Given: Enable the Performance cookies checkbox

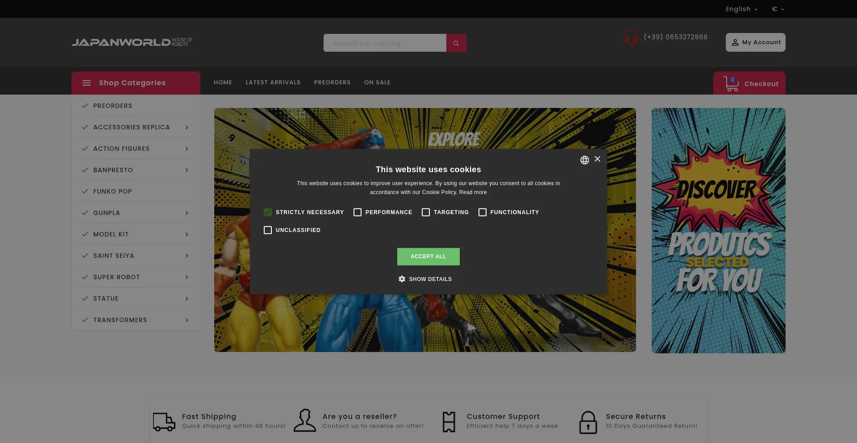Looking at the screenshot, I should point(358,212).
